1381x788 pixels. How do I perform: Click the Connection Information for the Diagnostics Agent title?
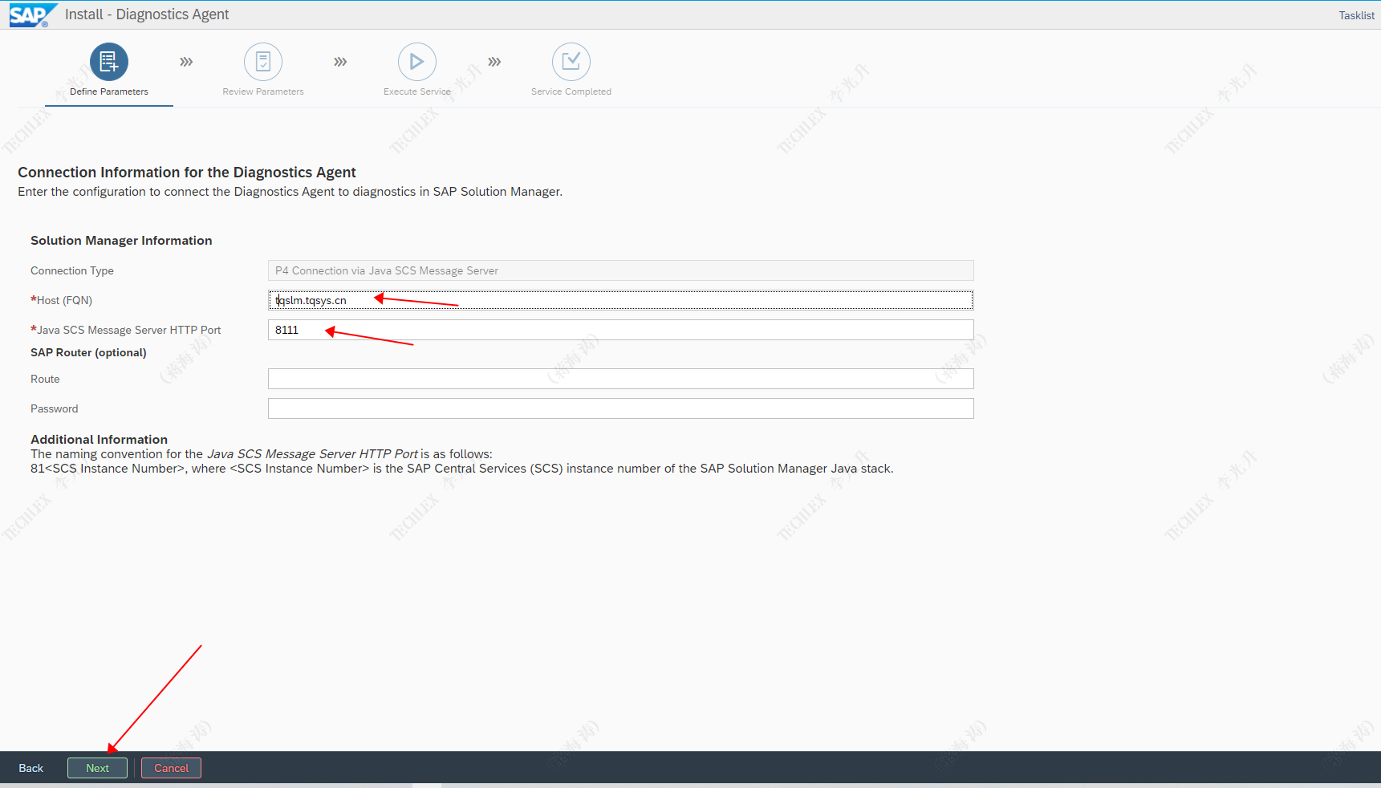coord(187,173)
